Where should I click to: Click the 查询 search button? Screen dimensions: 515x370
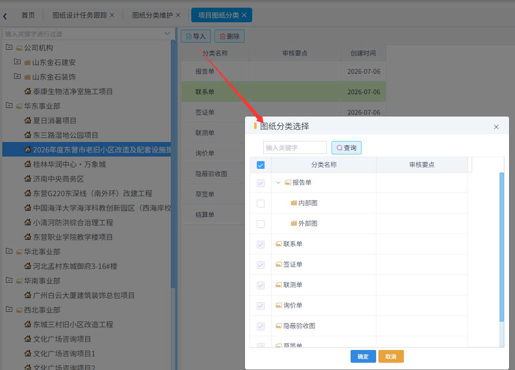click(347, 148)
